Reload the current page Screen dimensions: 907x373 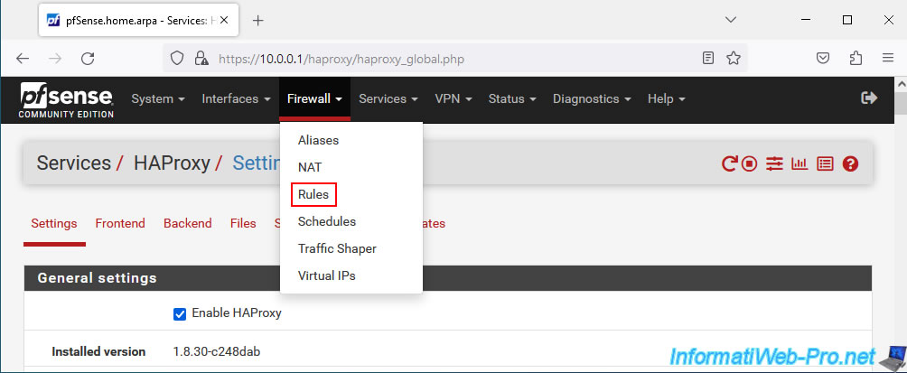pyautogui.click(x=88, y=59)
